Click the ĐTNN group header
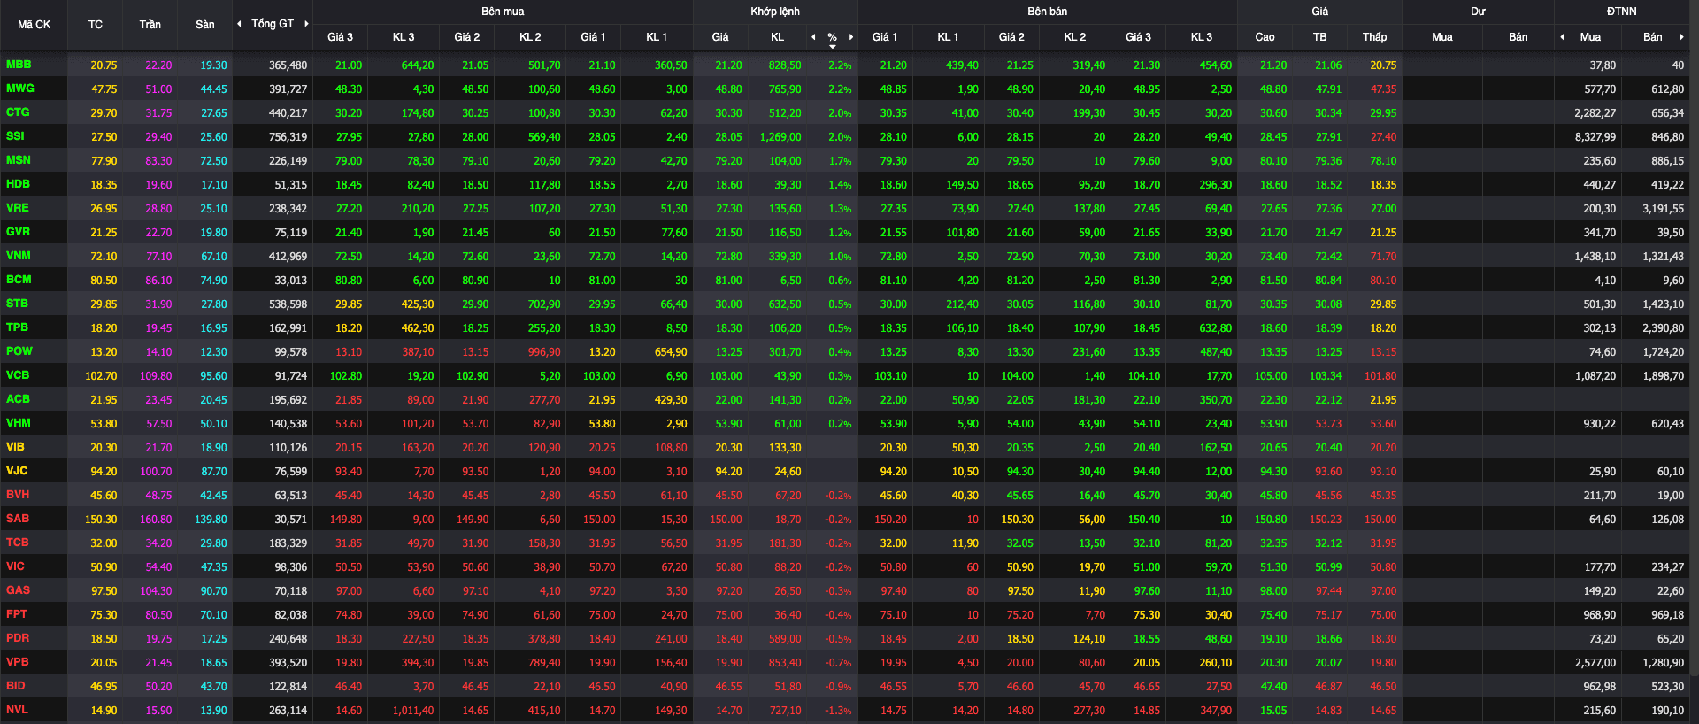The width and height of the screenshot is (1699, 724). tap(1622, 12)
